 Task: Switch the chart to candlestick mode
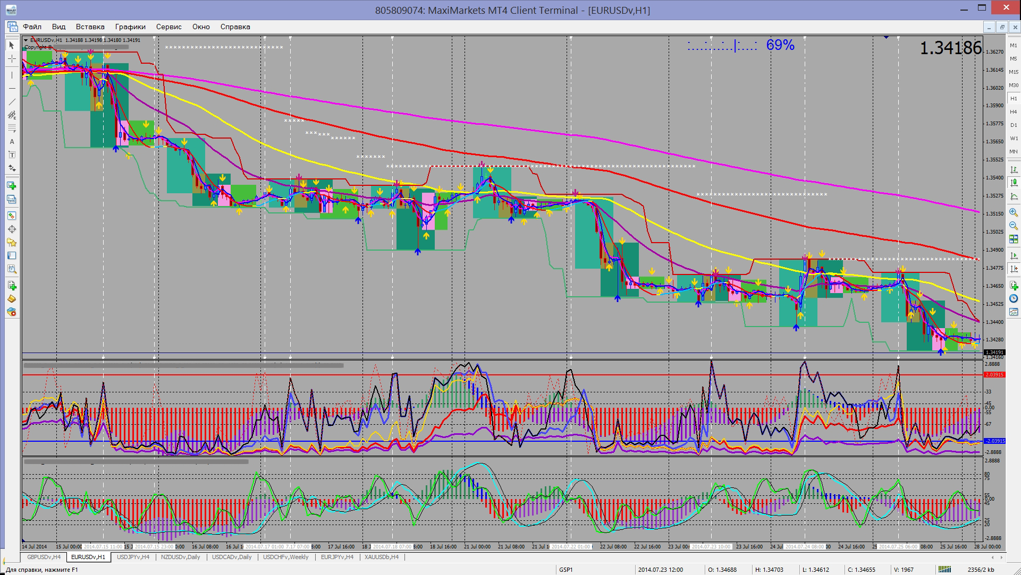tap(1014, 183)
